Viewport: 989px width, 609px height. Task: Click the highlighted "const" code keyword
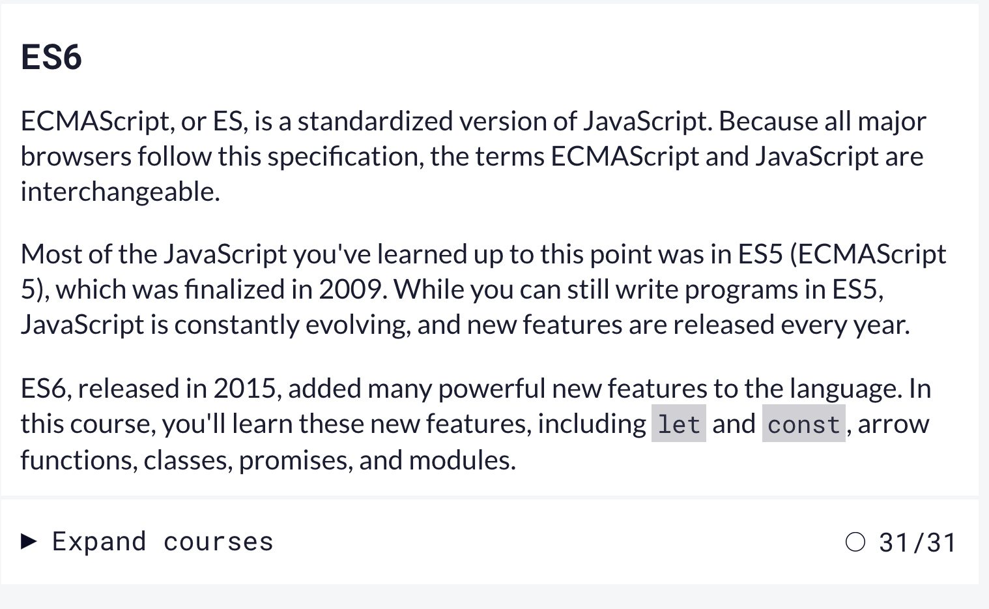pyautogui.click(x=803, y=424)
